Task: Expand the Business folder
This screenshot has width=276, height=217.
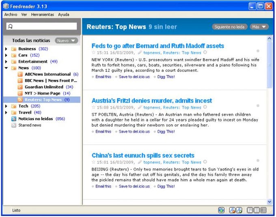Action: point(6,49)
